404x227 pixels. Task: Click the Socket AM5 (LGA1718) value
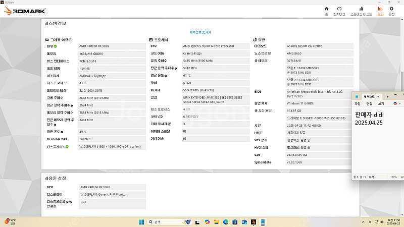coord(216,90)
